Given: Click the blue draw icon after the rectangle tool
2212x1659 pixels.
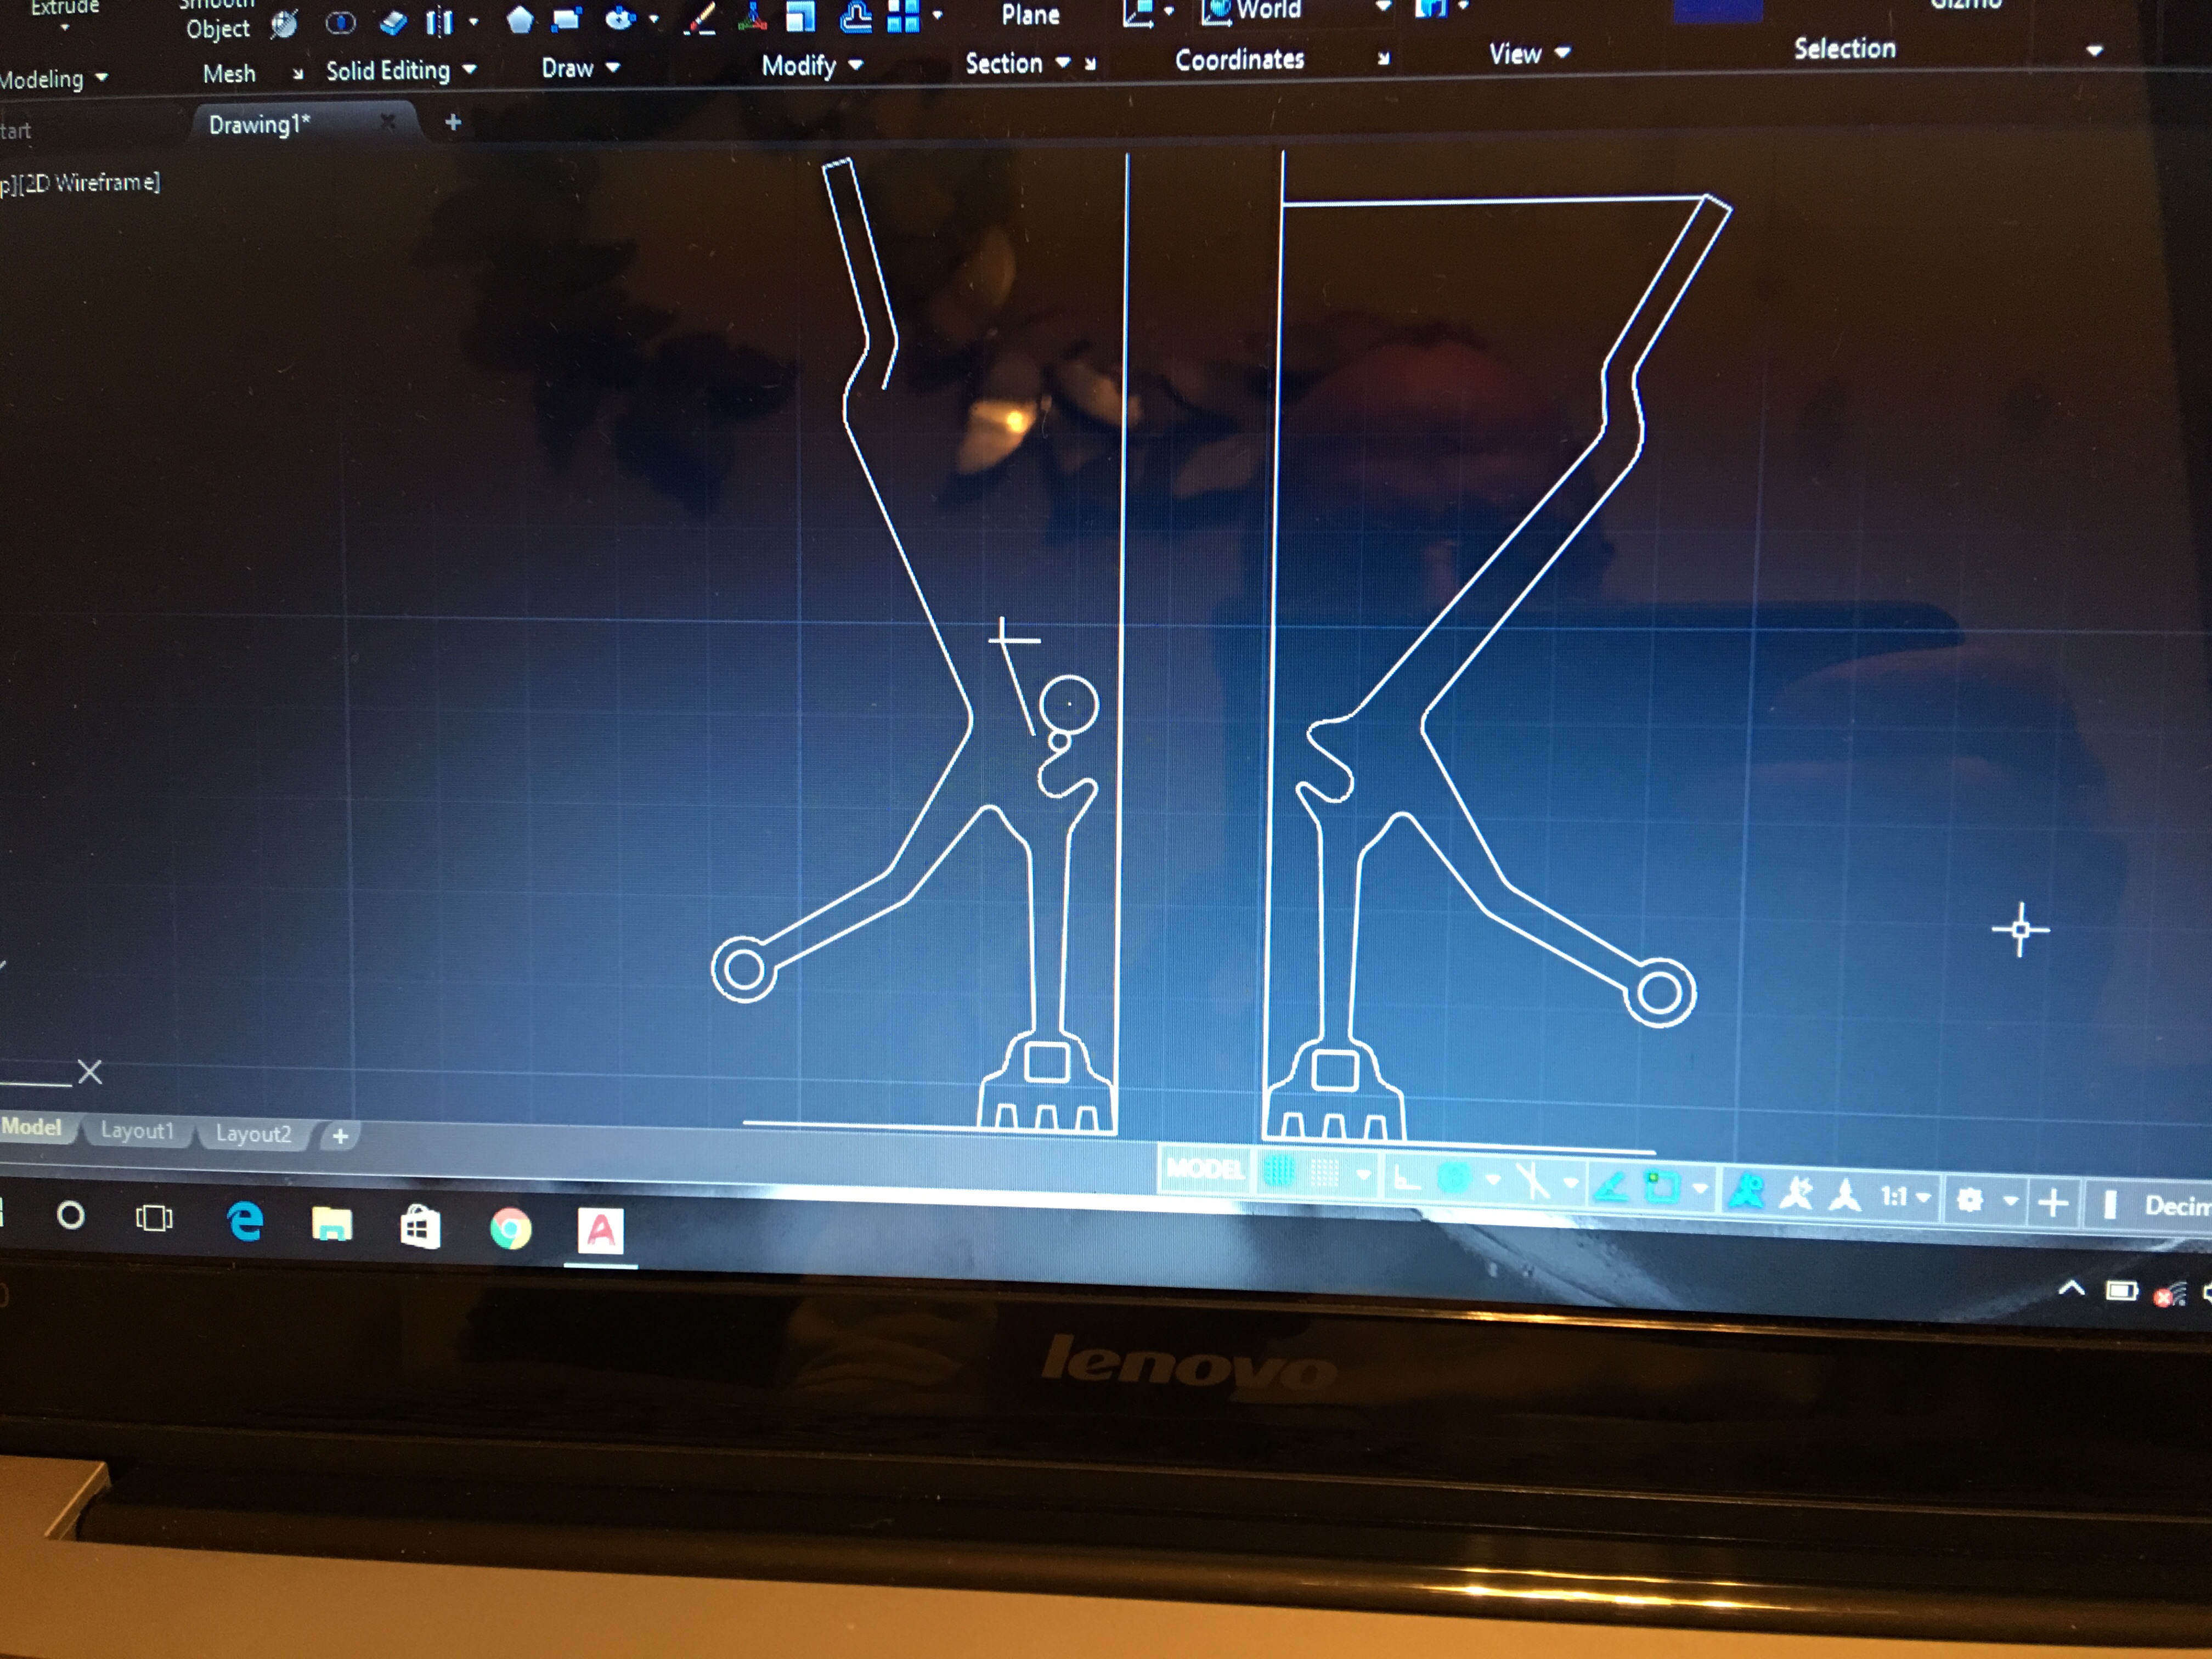Looking at the screenshot, I should pos(621,18).
